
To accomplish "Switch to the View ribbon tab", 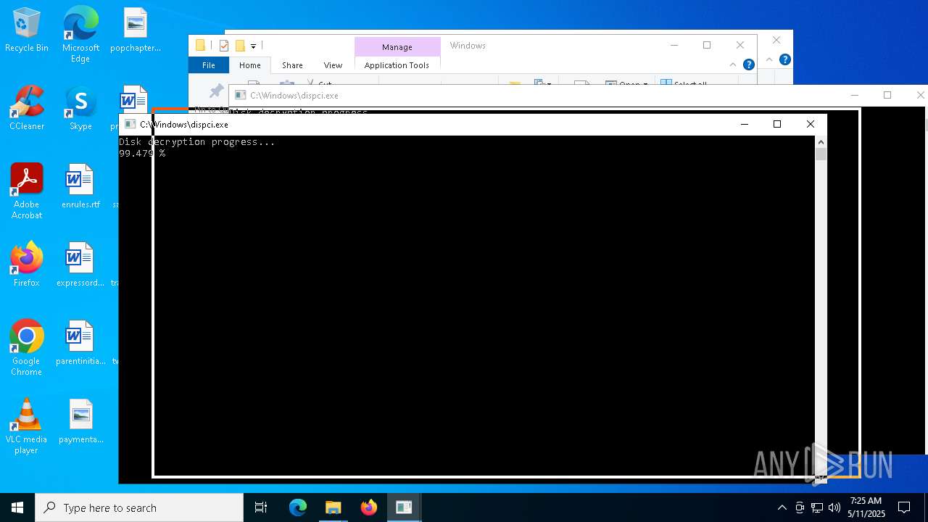I will (x=333, y=65).
